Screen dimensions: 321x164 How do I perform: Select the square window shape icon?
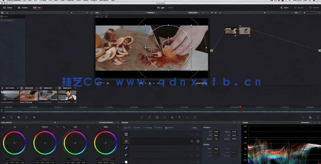(126, 134)
